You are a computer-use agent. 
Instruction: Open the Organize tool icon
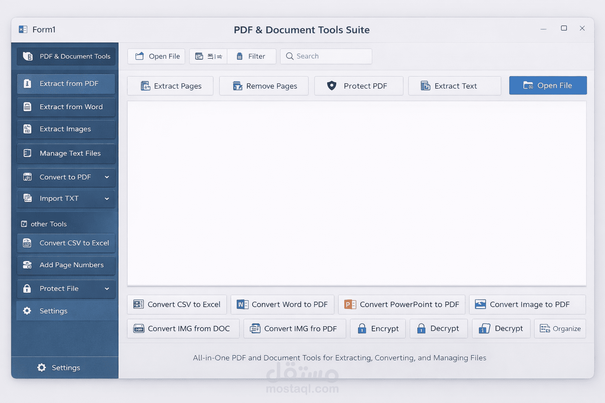pos(546,329)
